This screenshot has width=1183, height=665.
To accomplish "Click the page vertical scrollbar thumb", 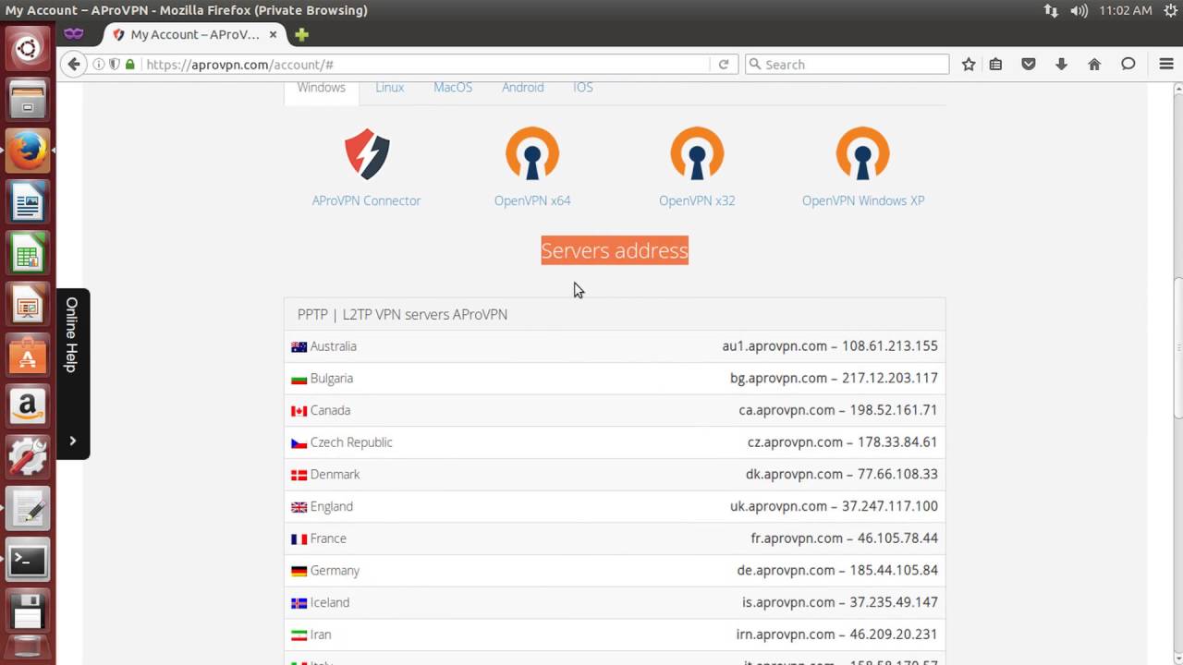I will 1178,348.
